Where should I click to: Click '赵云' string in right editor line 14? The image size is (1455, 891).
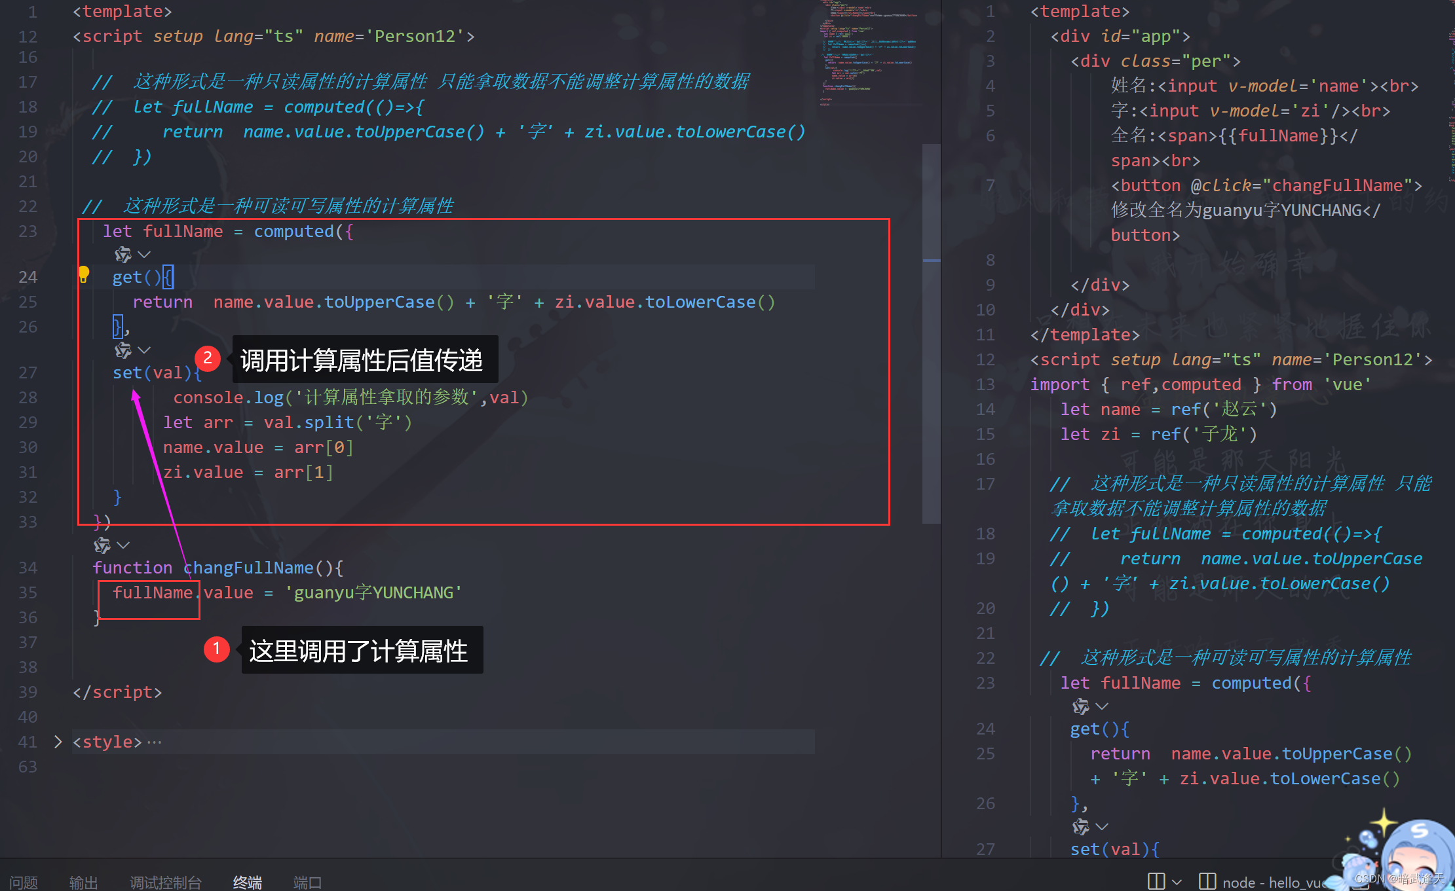pos(1239,409)
